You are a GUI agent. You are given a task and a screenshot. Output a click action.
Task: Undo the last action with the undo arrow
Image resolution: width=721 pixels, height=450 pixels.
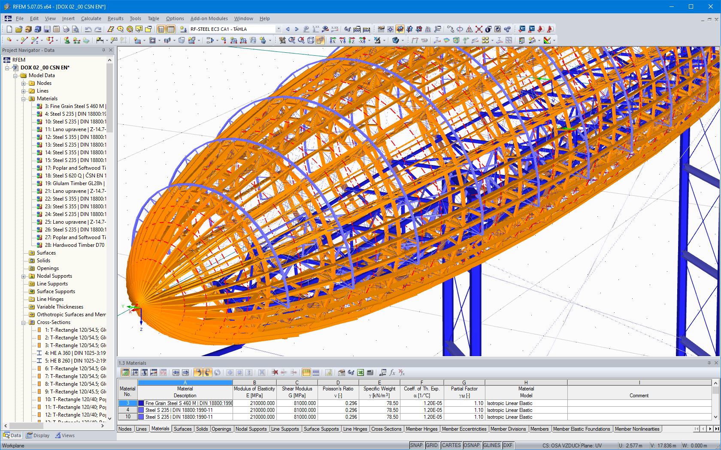coord(88,29)
